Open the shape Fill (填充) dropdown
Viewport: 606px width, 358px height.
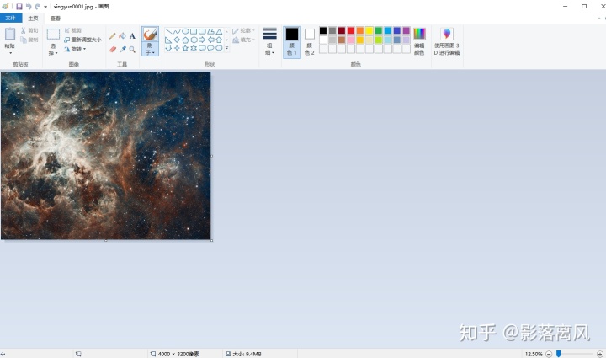[x=244, y=40]
